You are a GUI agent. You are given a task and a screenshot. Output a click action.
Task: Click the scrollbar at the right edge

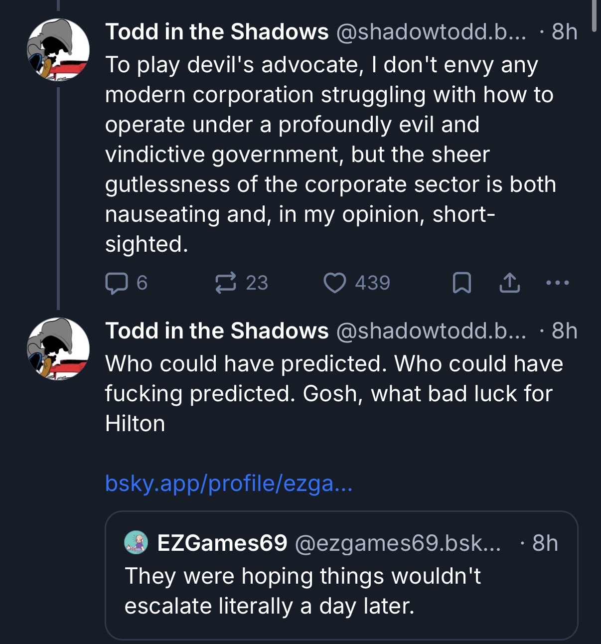coord(594,16)
